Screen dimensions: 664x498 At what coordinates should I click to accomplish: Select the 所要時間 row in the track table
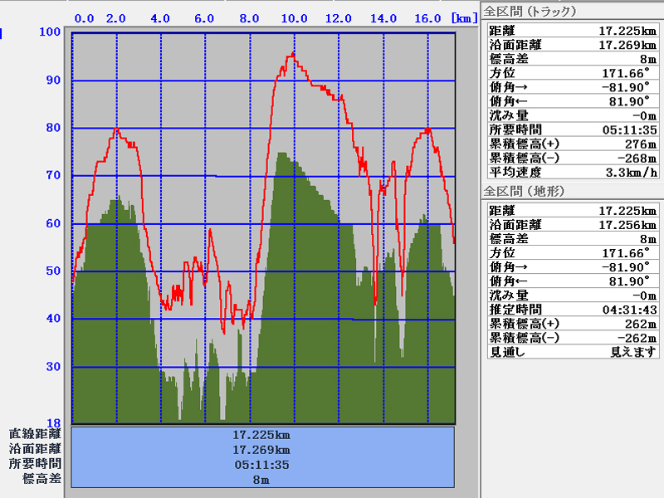pyautogui.click(x=571, y=129)
